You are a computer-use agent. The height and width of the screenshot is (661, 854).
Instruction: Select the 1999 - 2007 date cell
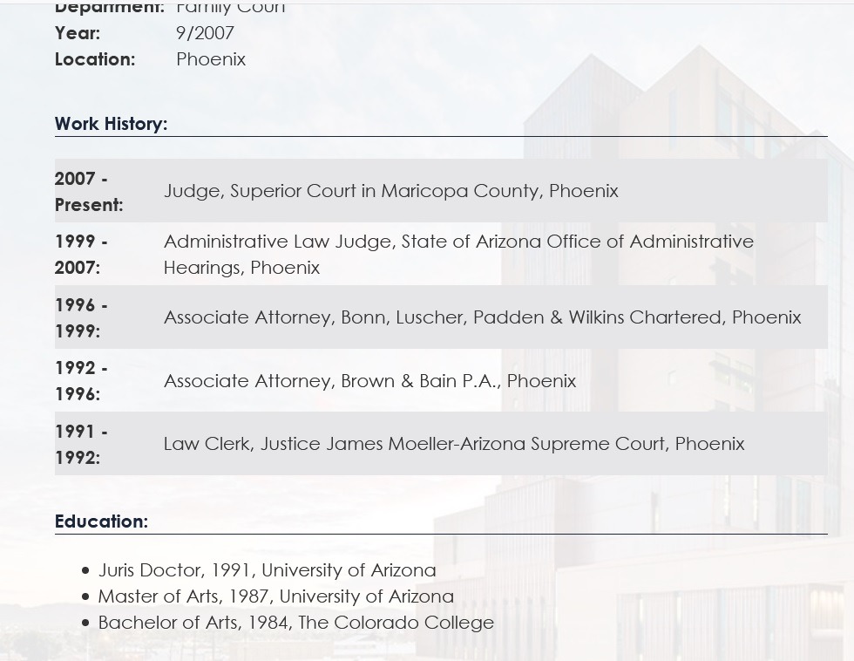[81, 255]
